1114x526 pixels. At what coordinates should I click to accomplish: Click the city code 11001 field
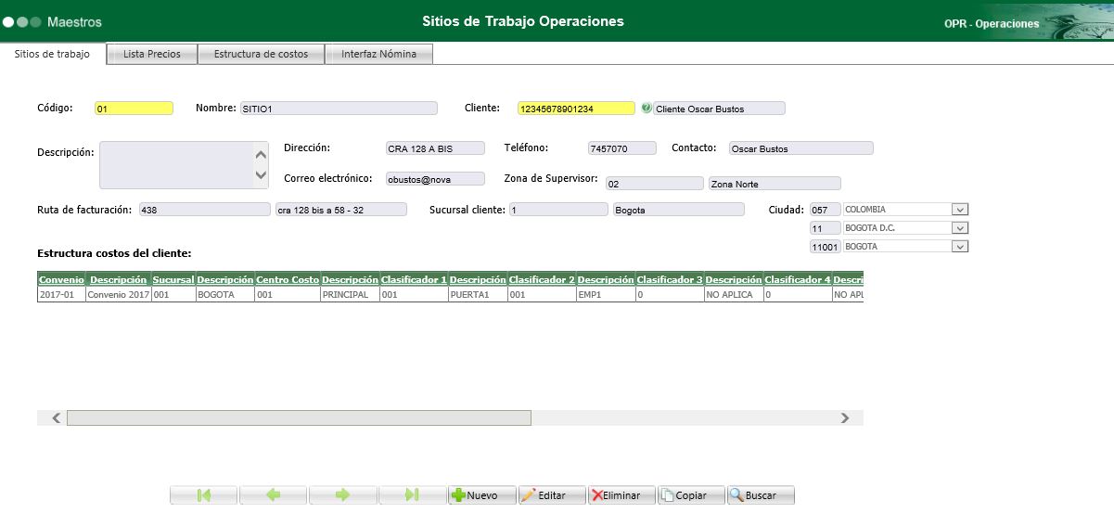coord(826,247)
